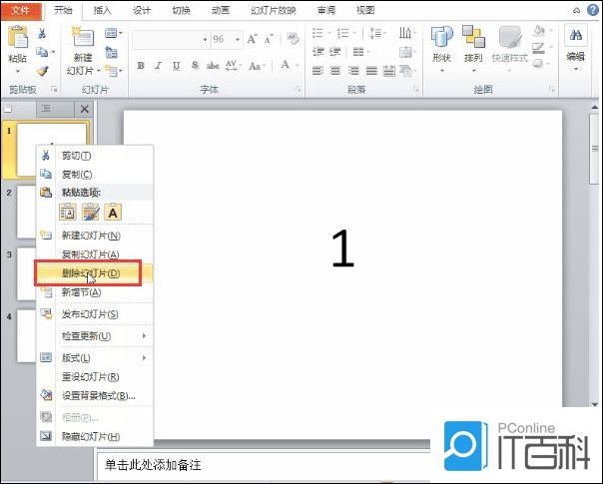
Task: Choose the Keep Text Only paste option icon
Action: (x=113, y=212)
